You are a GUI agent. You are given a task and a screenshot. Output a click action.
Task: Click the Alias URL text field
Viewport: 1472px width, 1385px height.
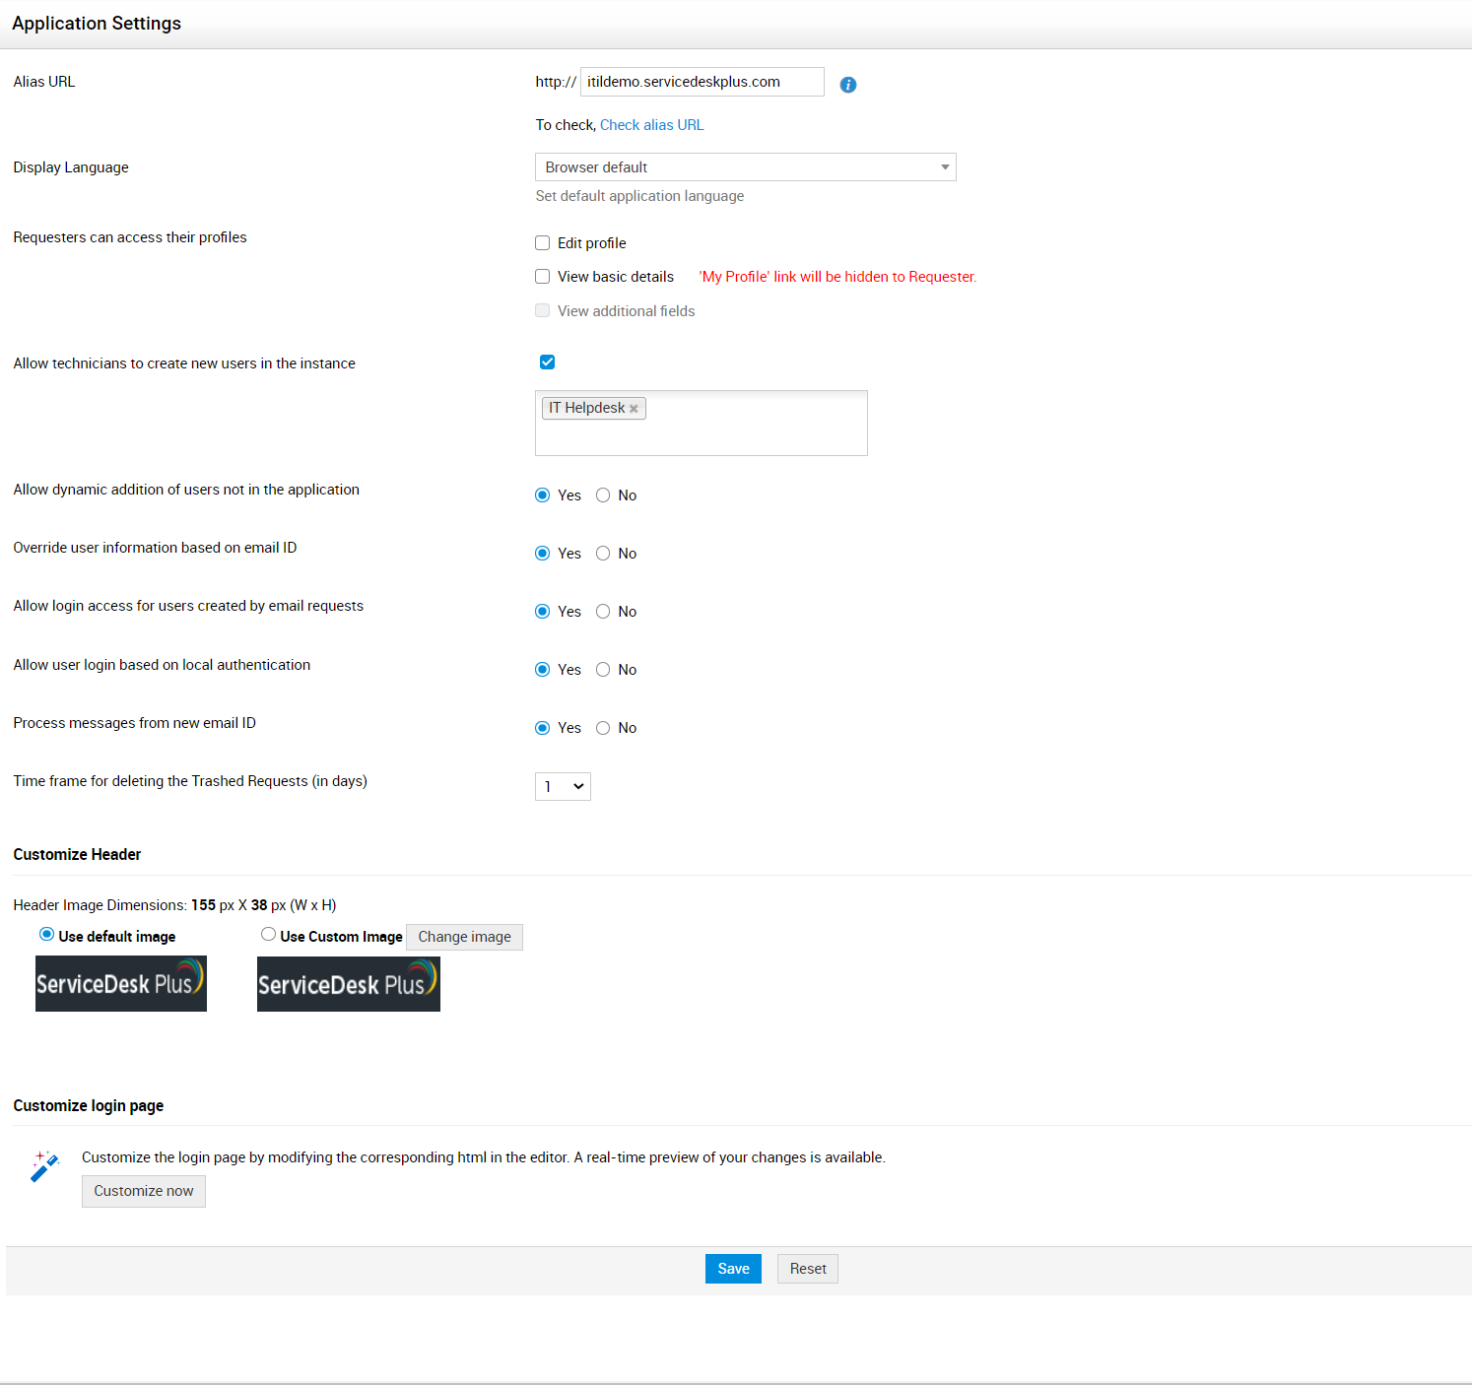coord(703,82)
